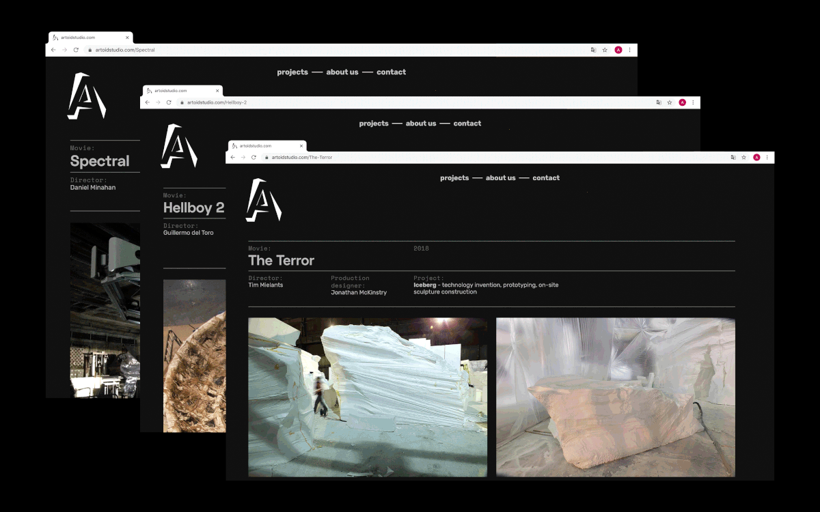The image size is (820, 512).
Task: Click the Artoid logo on The Terror page
Action: pyautogui.click(x=263, y=200)
